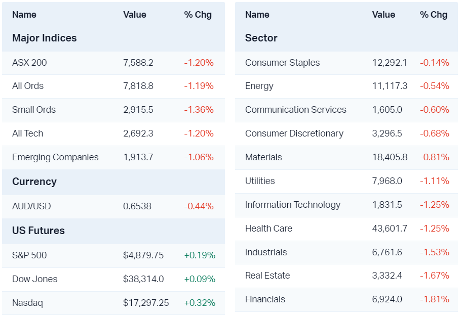The width and height of the screenshot is (460, 318).
Task: Open the Nasdaq futures entry
Action: tap(27, 303)
